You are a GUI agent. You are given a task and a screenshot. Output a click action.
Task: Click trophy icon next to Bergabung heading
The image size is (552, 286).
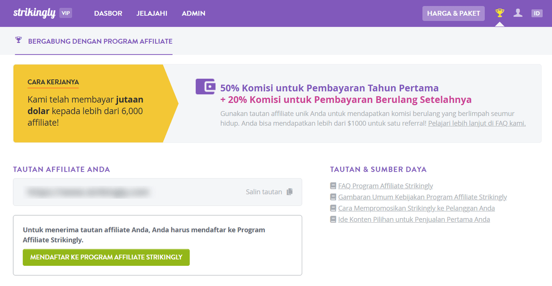coord(18,40)
